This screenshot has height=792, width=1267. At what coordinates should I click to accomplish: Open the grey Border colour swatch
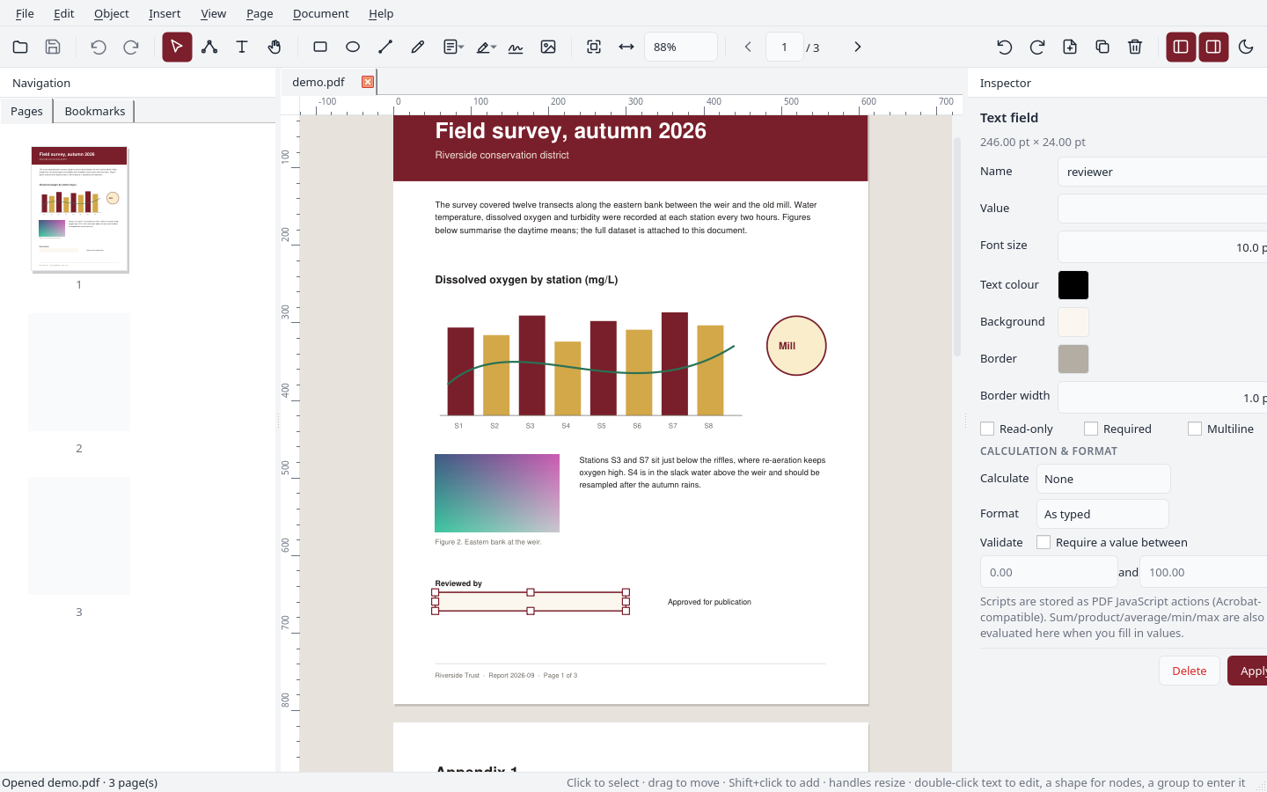click(x=1073, y=359)
